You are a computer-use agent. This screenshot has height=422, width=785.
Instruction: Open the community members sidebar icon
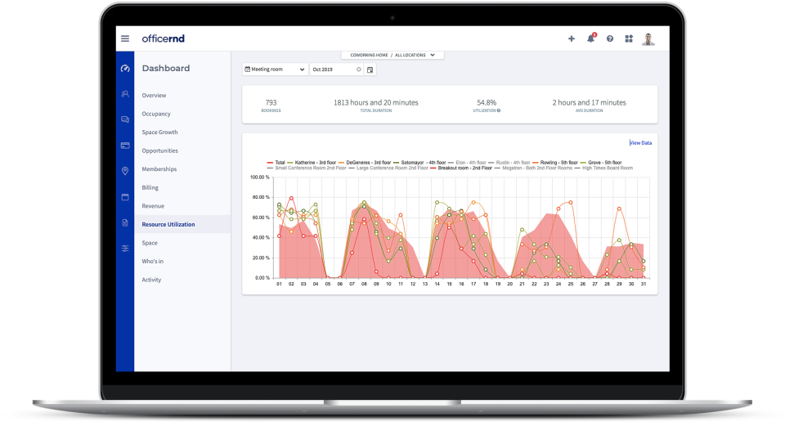[125, 94]
